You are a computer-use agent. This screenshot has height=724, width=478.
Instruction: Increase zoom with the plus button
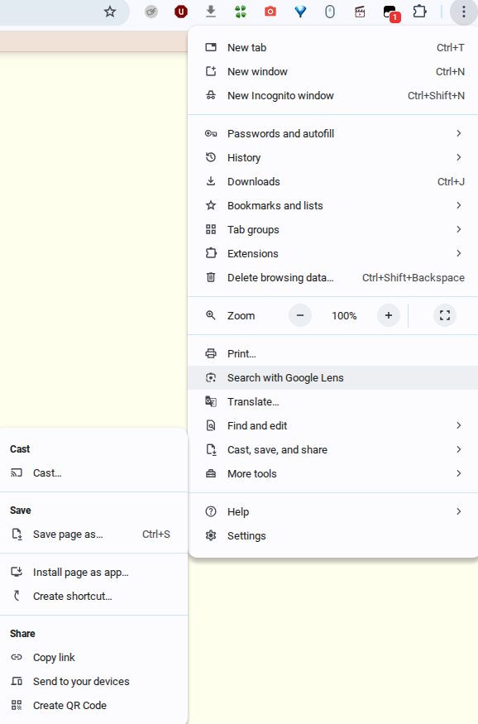click(x=389, y=315)
